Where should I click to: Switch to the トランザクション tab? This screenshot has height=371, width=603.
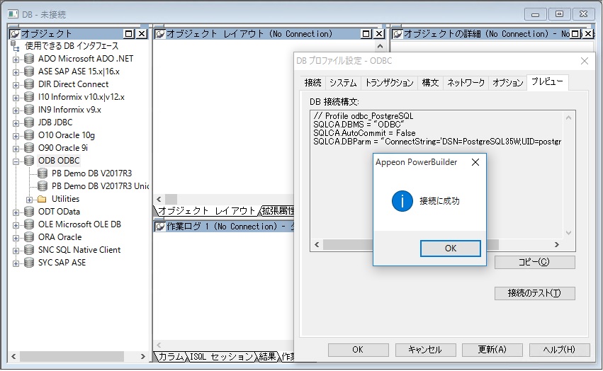tap(389, 83)
